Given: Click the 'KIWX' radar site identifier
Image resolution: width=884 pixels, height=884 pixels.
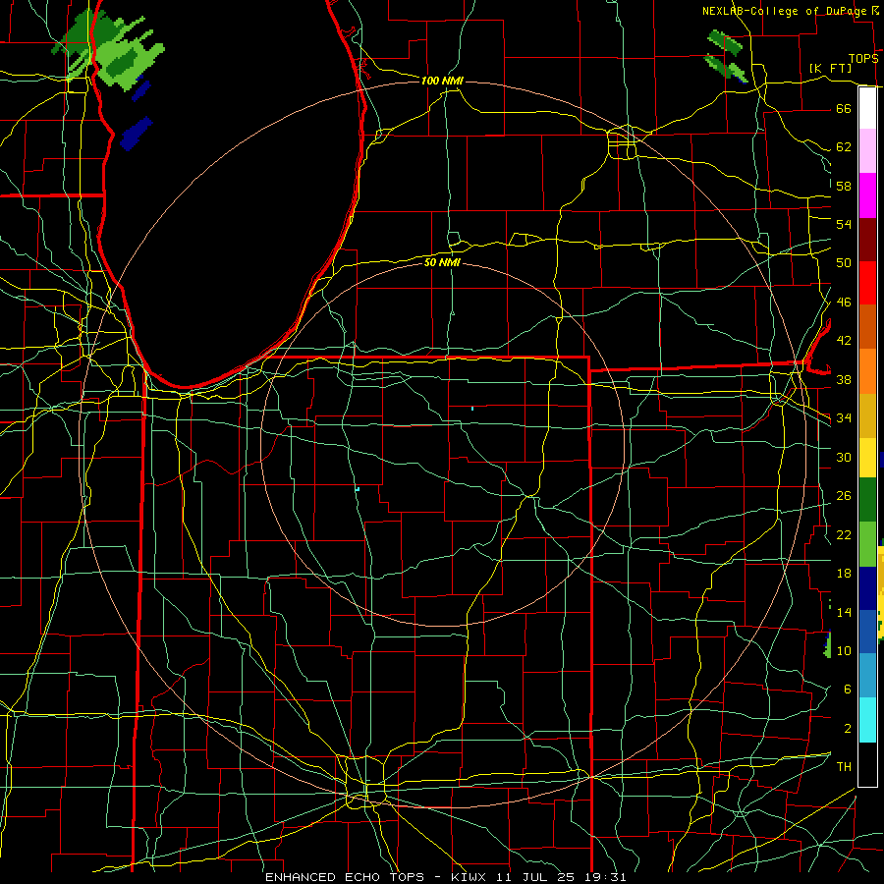Looking at the screenshot, I should tap(470, 877).
